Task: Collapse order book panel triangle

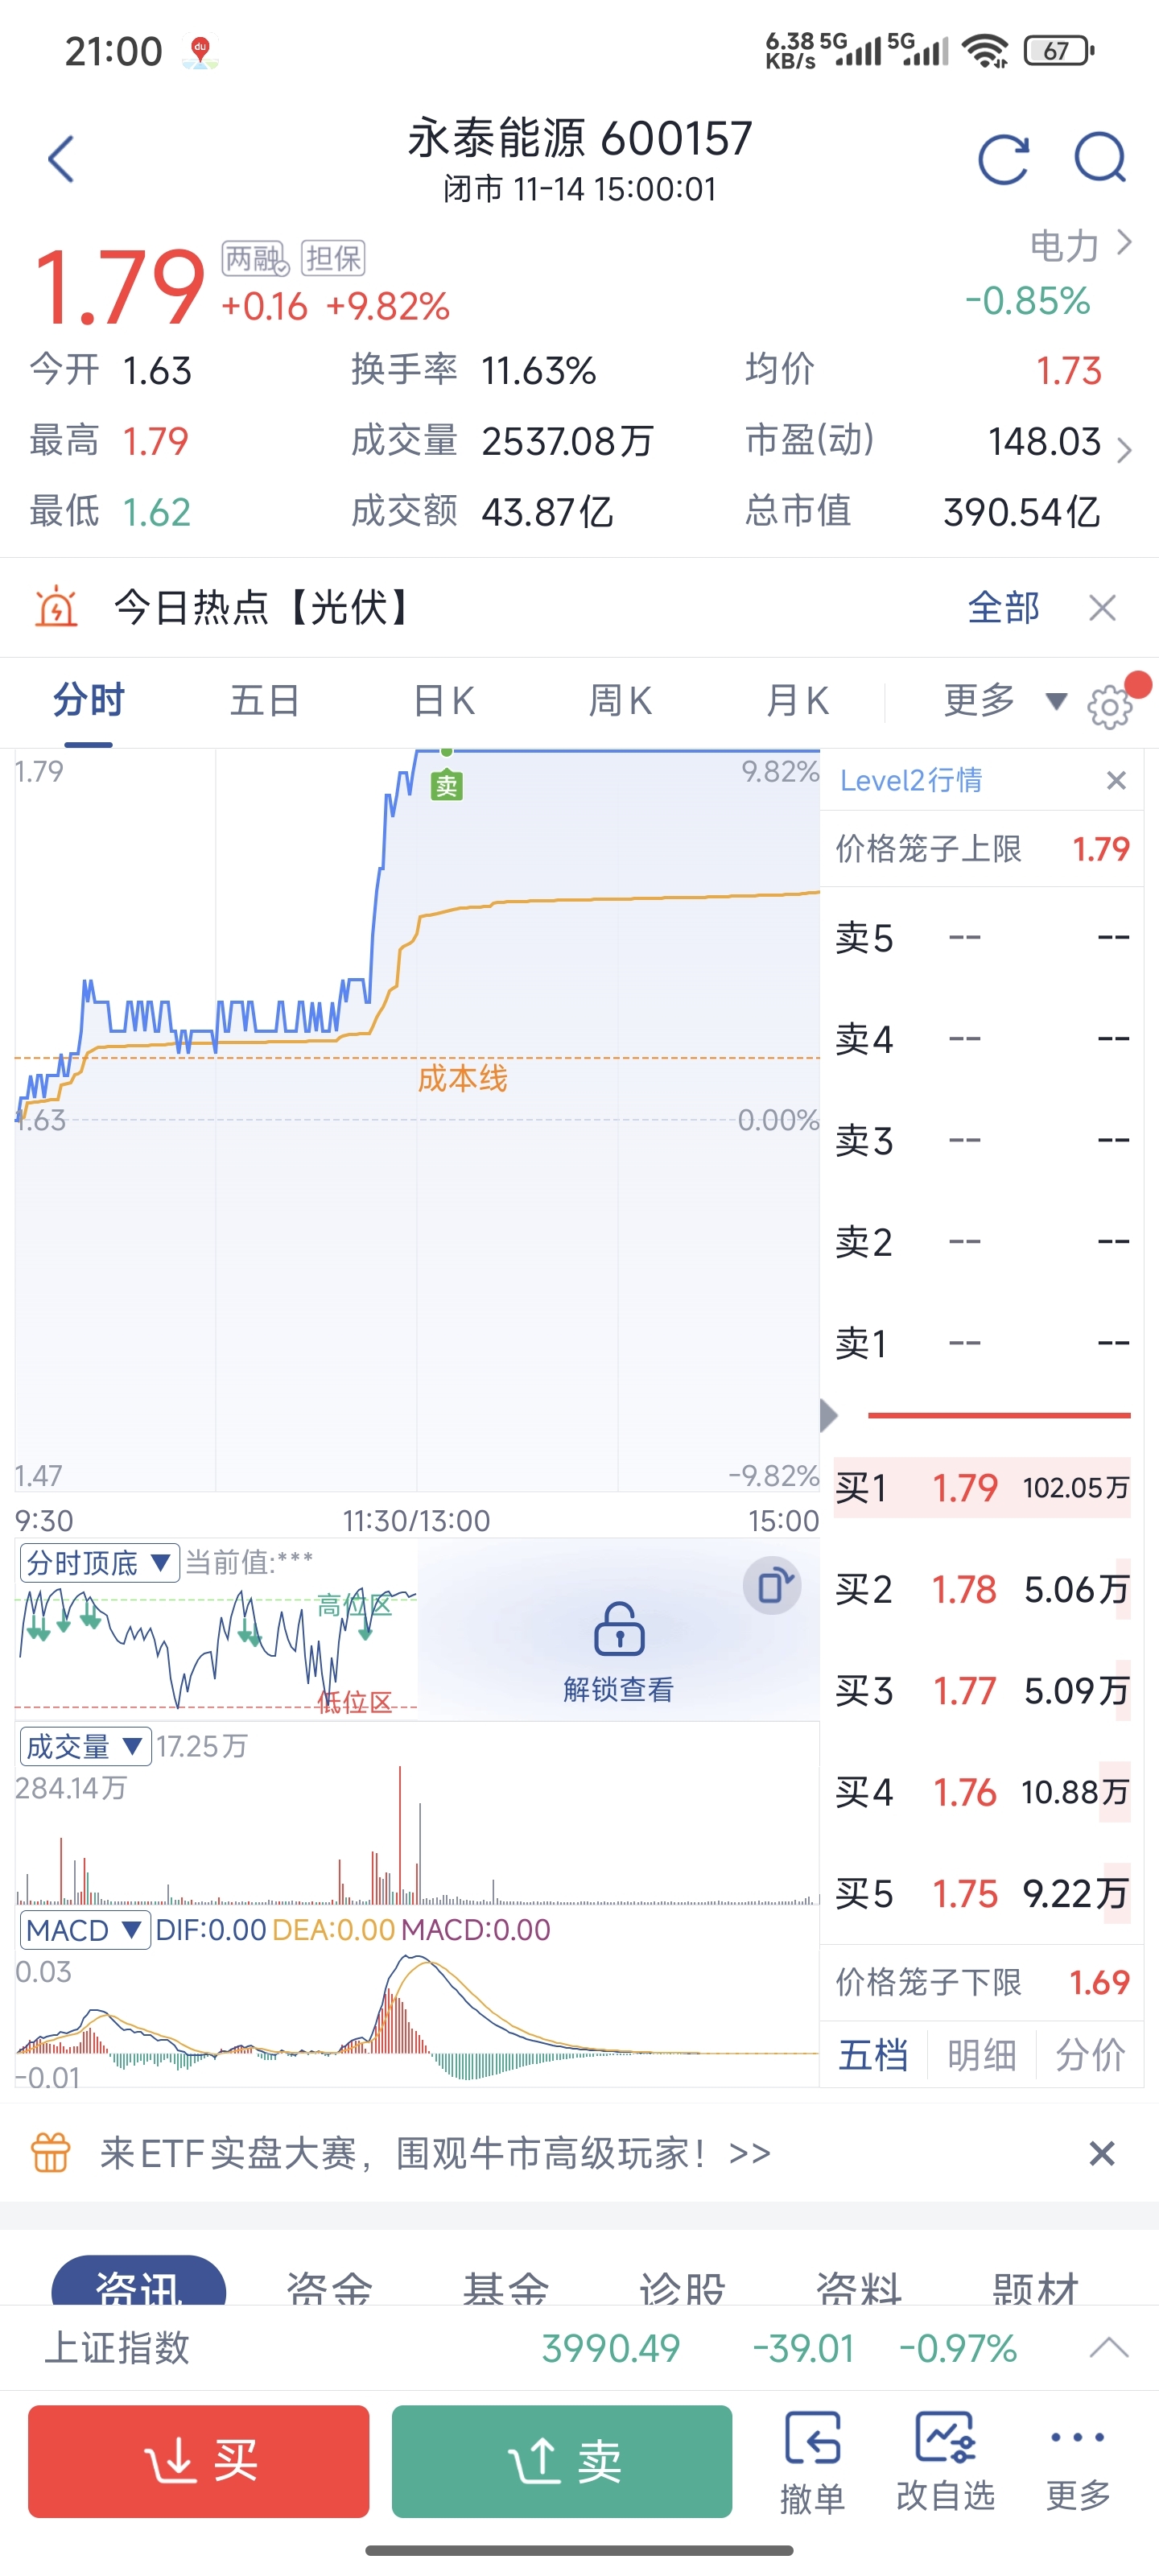Action: coord(828,1415)
